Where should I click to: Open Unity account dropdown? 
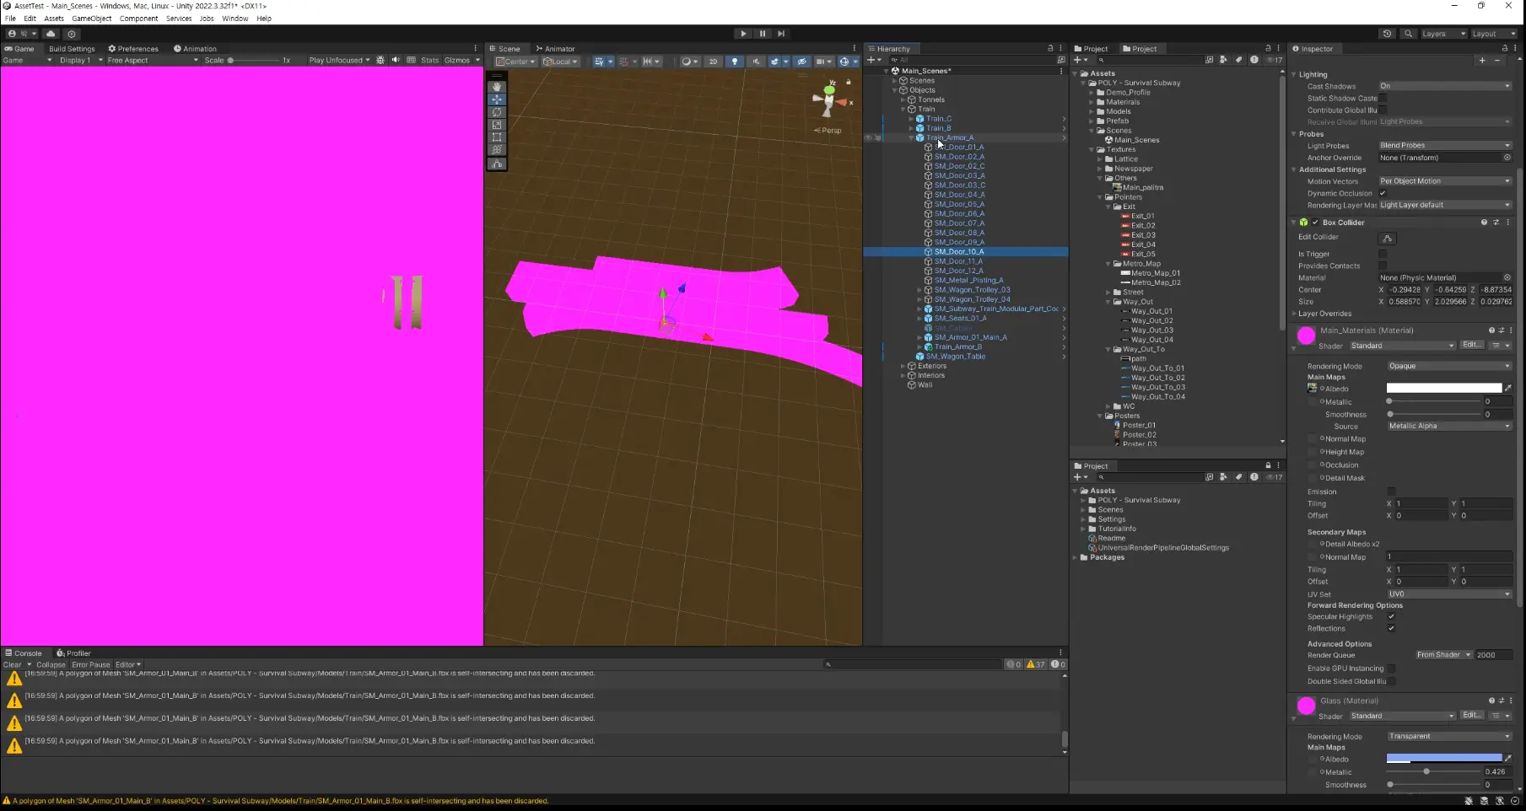pyautogui.click(x=23, y=34)
